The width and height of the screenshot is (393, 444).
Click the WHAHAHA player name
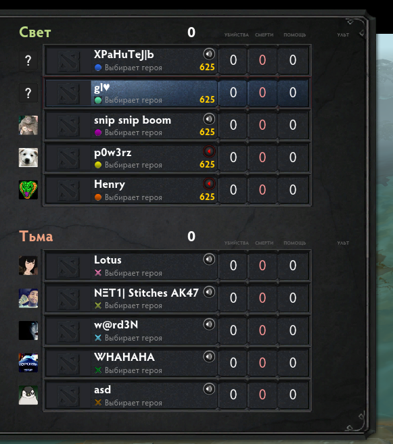pyautogui.click(x=124, y=357)
